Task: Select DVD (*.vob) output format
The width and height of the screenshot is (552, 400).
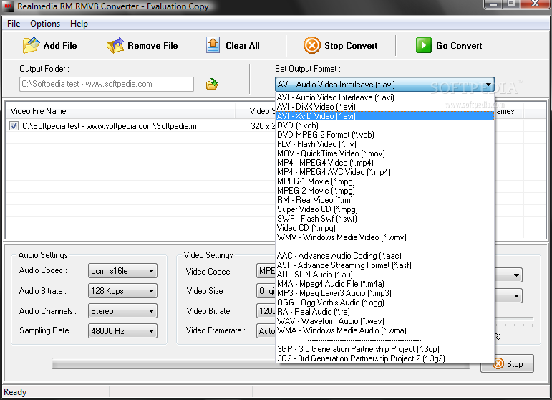Action: point(384,125)
